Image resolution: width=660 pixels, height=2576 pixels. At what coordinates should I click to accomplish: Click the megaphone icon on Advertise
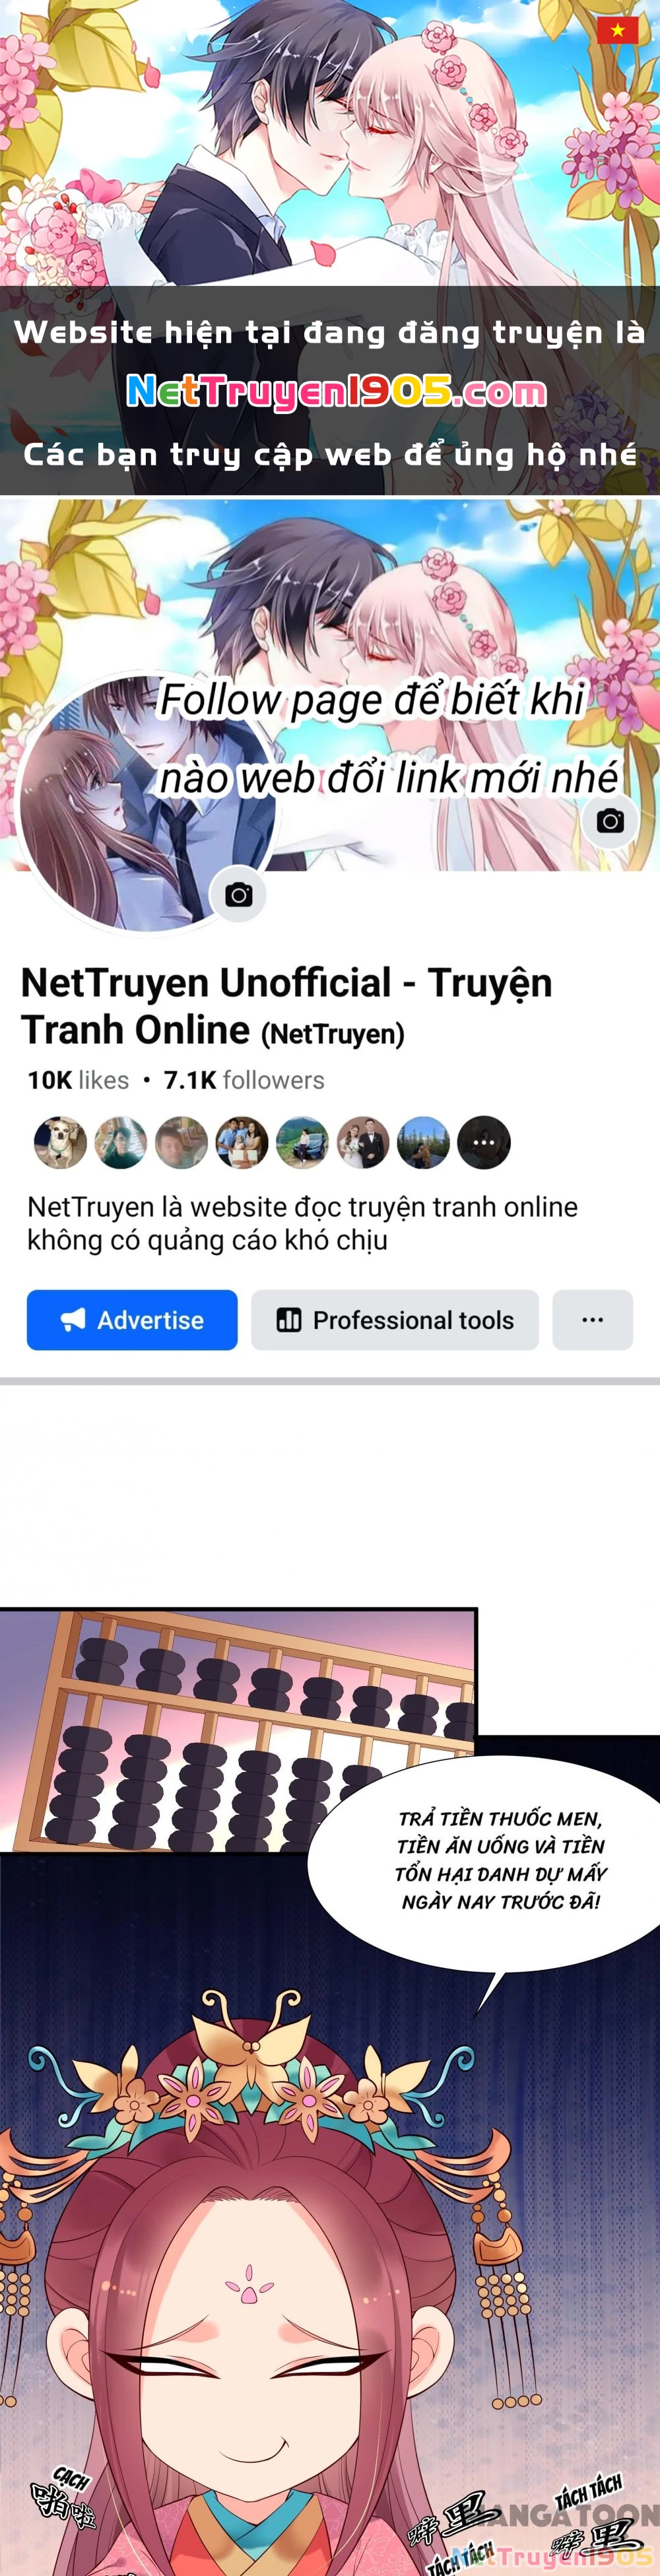(x=73, y=1320)
